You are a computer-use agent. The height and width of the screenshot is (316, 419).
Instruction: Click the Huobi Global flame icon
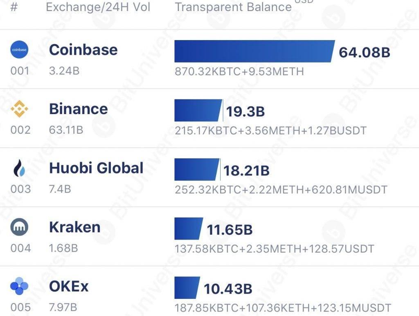click(x=19, y=168)
